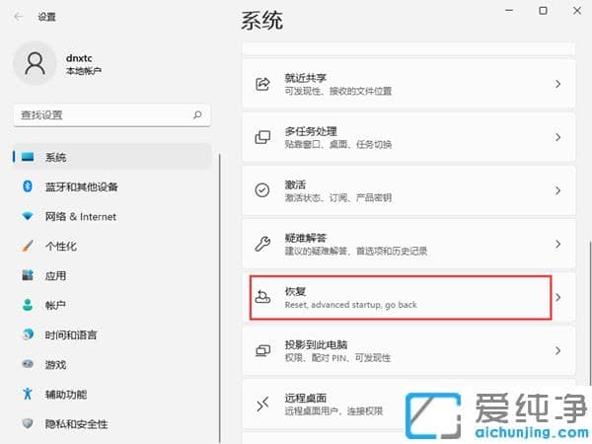Click the Troubleshoot (疑难解答) wrench icon
592x444 pixels.
(262, 244)
